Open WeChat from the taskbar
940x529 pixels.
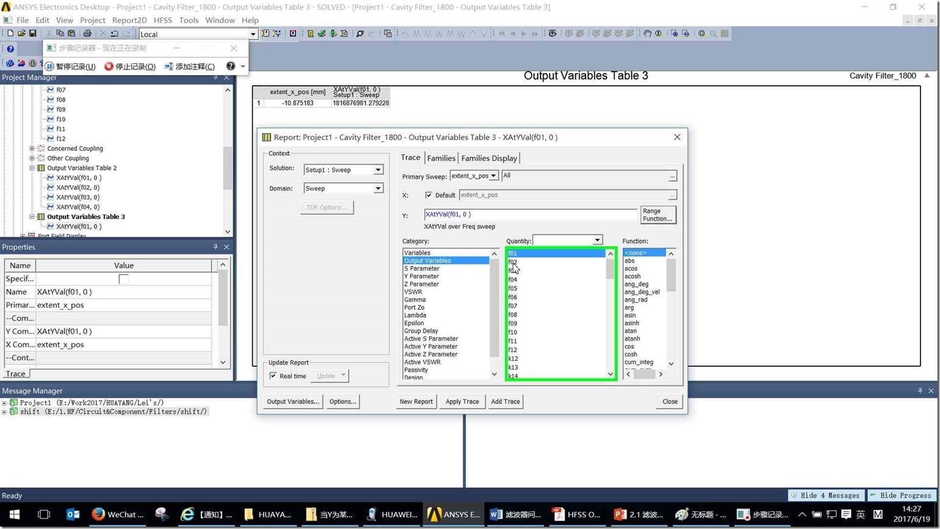(x=118, y=514)
